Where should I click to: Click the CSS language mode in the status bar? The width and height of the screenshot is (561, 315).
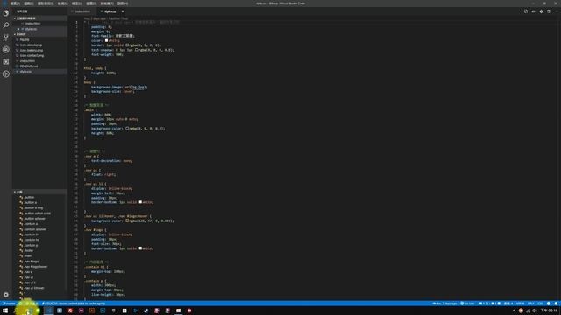click(540, 304)
